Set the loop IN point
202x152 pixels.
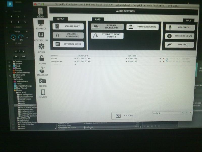click(x=16, y=56)
